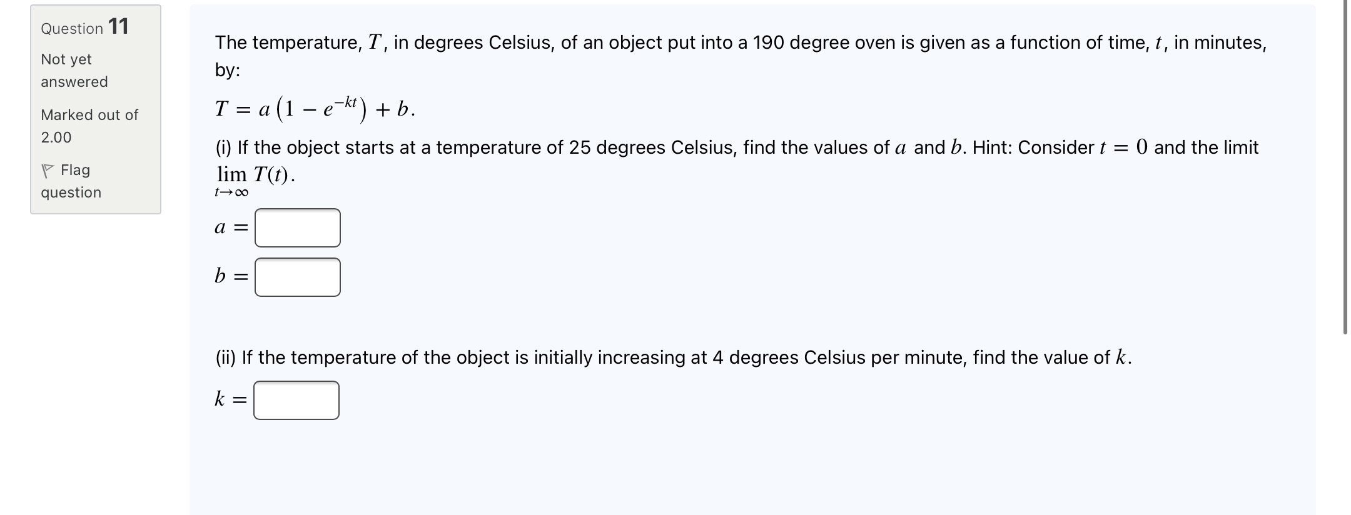Click the 'Marked out of' label
This screenshot has height=515, width=1351.
point(89,115)
